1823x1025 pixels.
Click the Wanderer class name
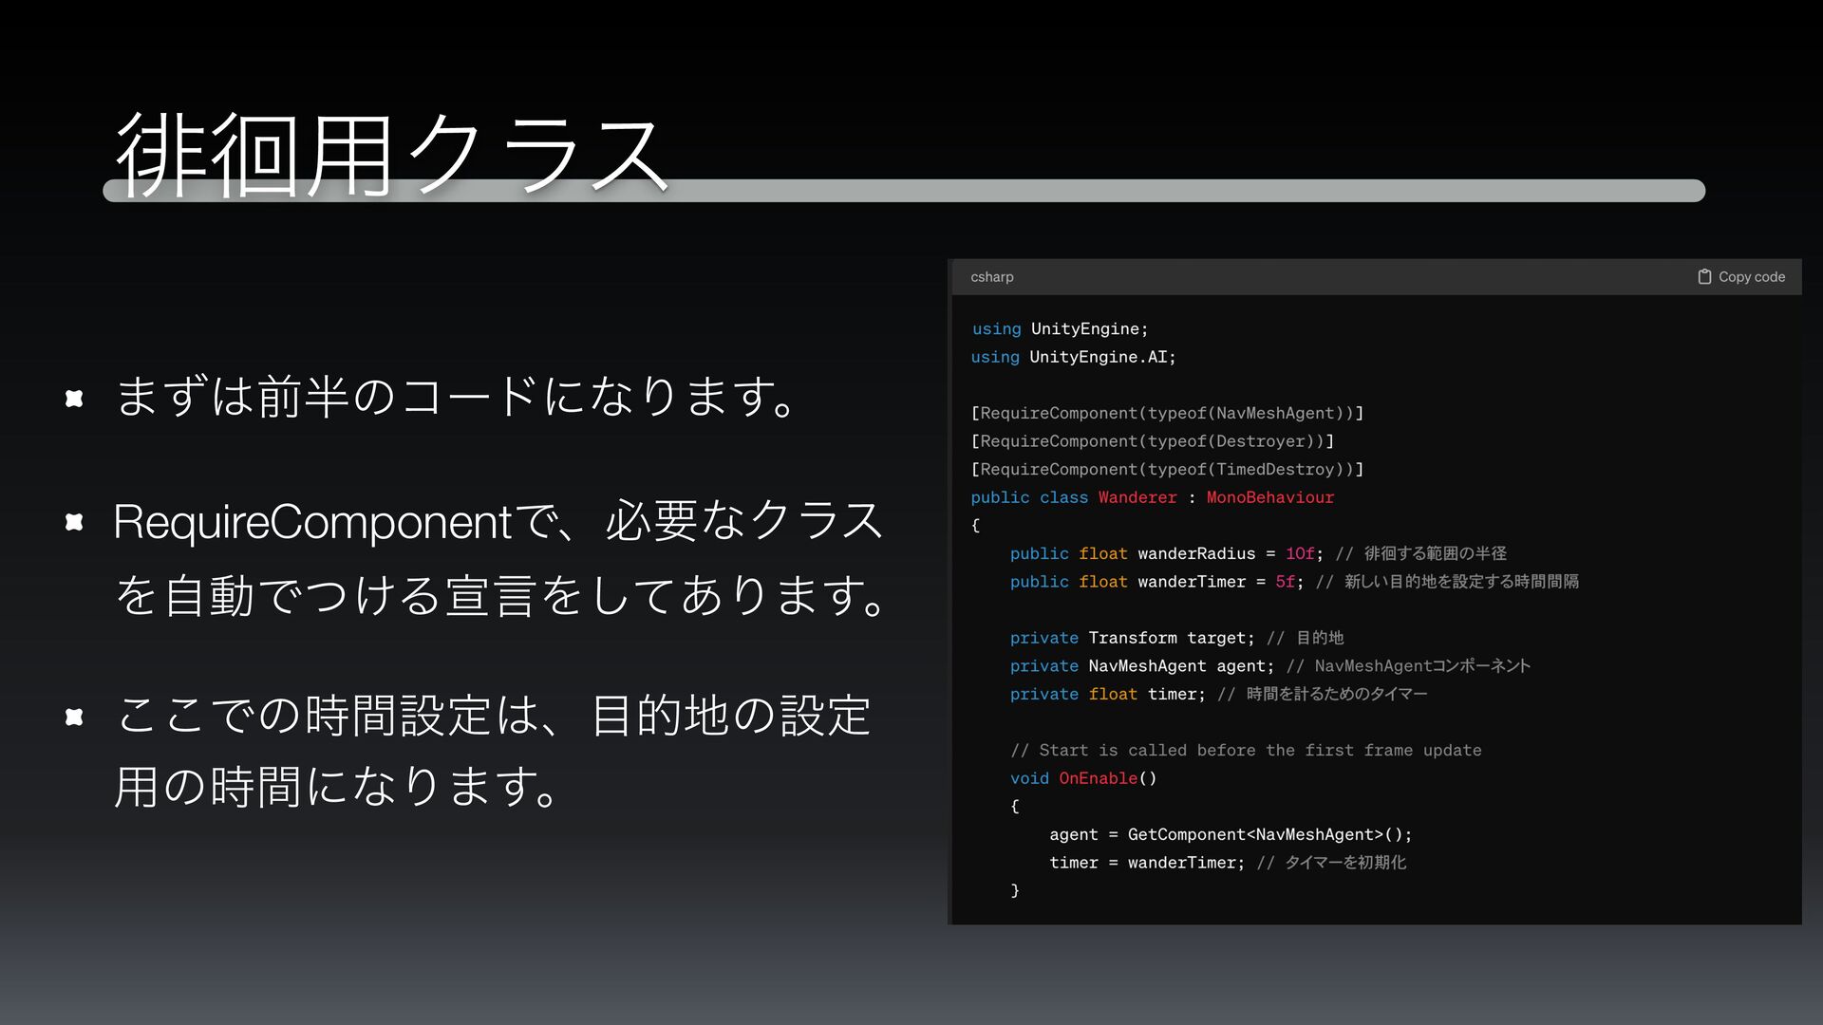[x=1137, y=497]
